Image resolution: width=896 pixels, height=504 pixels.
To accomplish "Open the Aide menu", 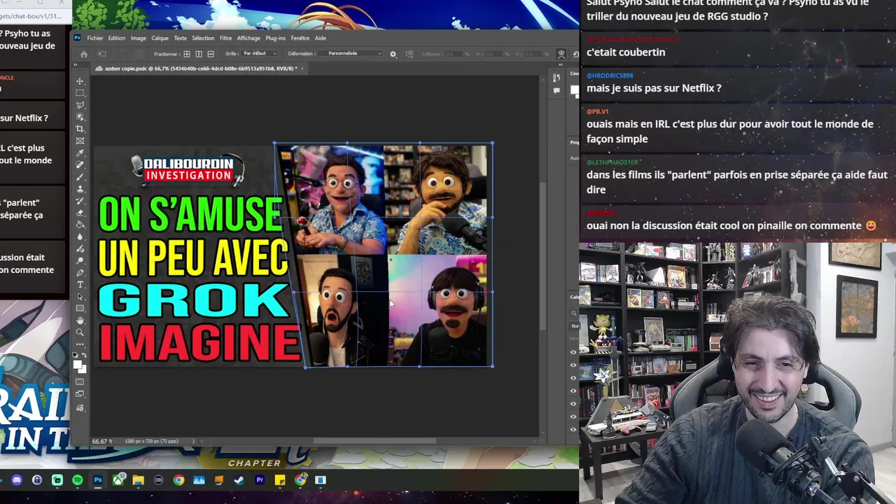I will click(x=321, y=38).
